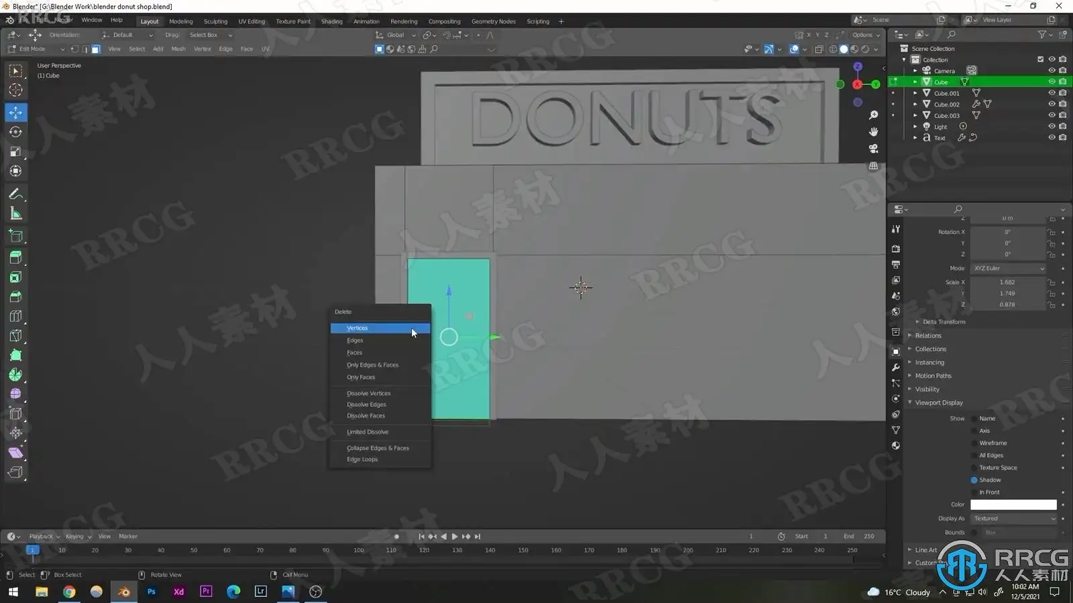Select the Extrude Region tool
The width and height of the screenshot is (1073, 603).
15,257
